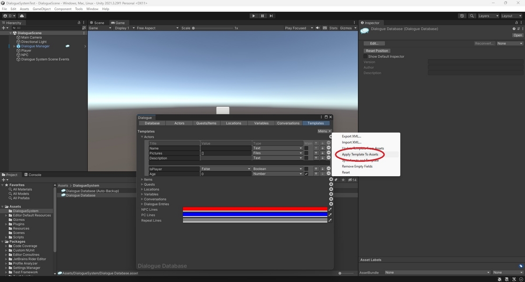Click the Reset Position button

(x=377, y=51)
